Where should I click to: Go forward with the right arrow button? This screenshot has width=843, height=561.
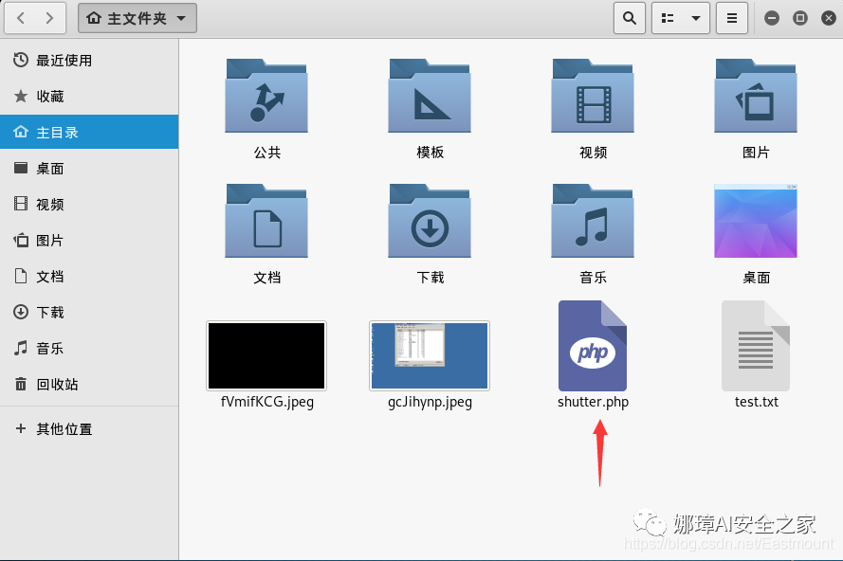pos(50,18)
